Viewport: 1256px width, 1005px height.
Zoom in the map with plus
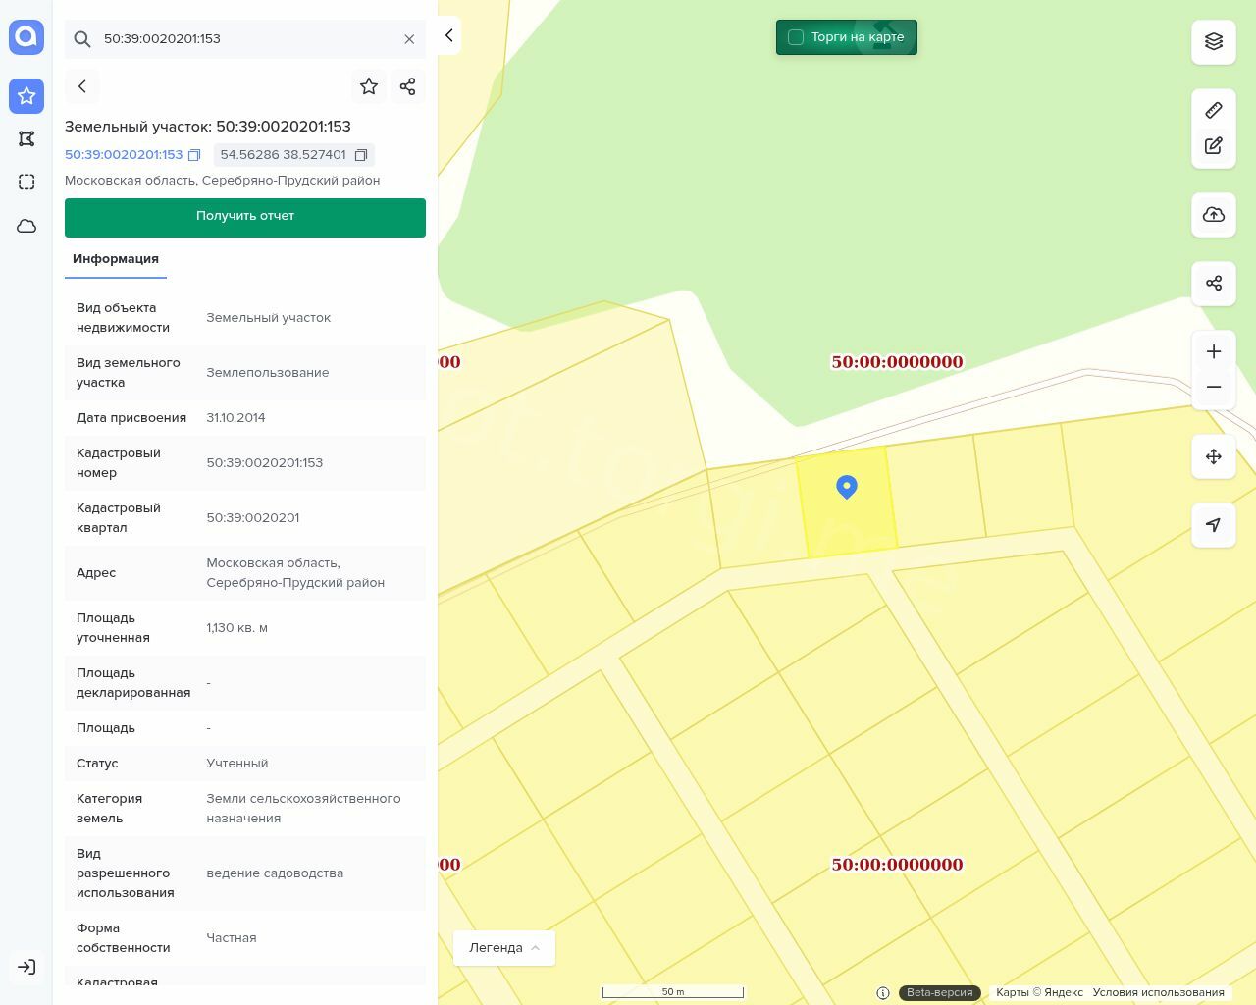coord(1213,351)
